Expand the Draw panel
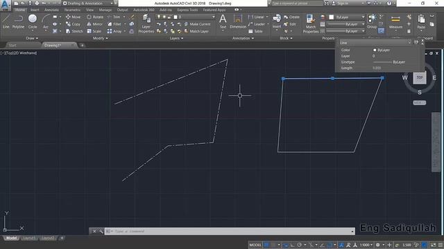Viewport: 444px width, 249px height. (x=32, y=38)
